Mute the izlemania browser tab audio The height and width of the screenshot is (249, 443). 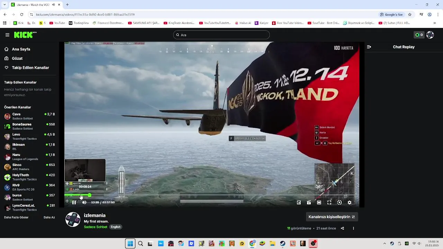[53, 5]
